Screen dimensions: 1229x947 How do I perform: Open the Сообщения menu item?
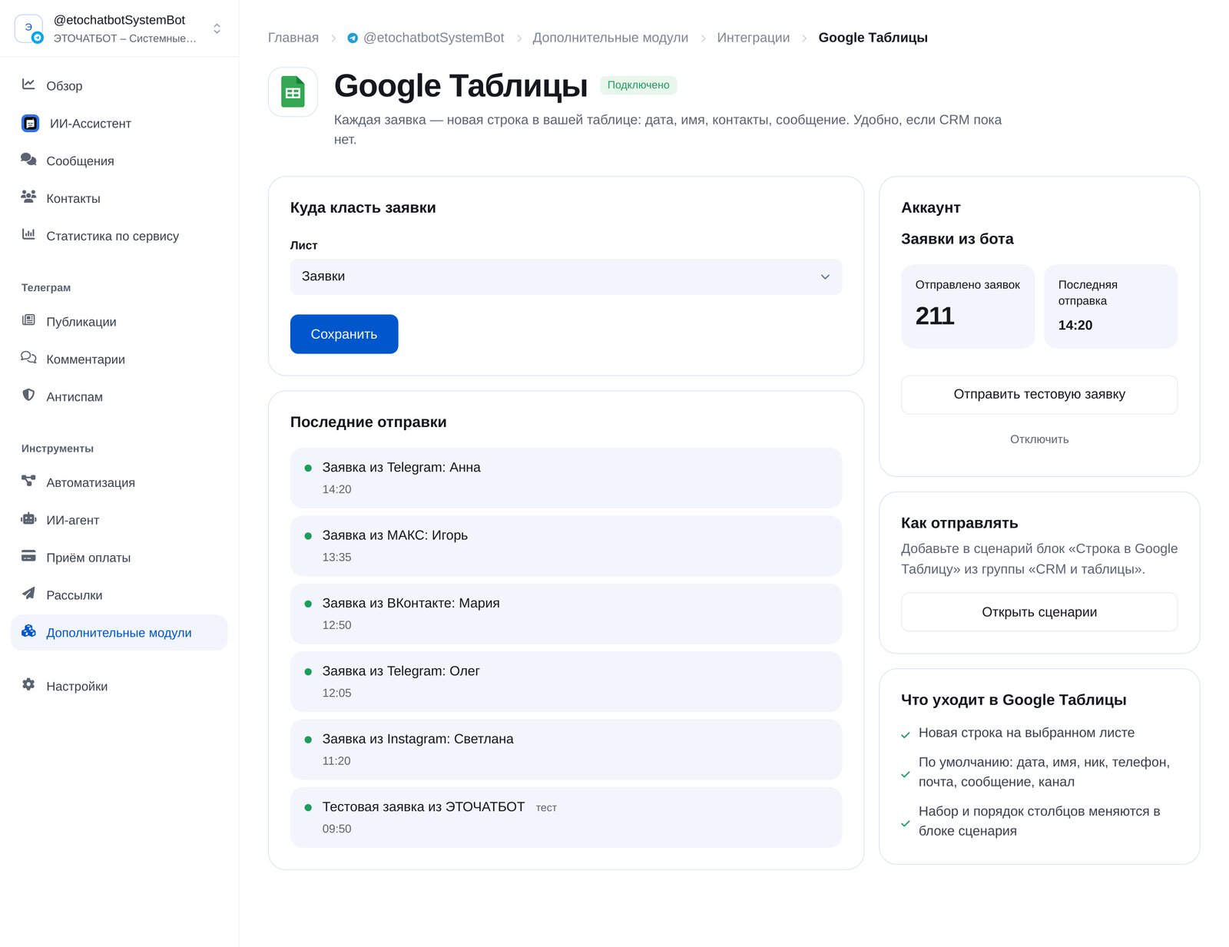[x=119, y=161]
